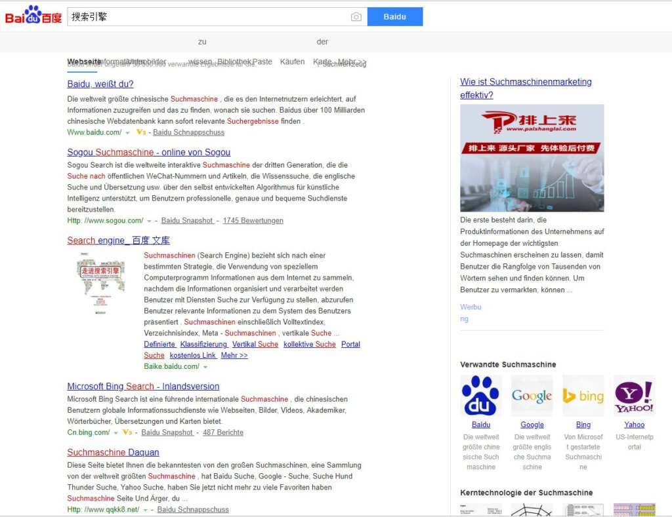Open the Paste tab
The width and height of the screenshot is (672, 517).
tap(262, 62)
